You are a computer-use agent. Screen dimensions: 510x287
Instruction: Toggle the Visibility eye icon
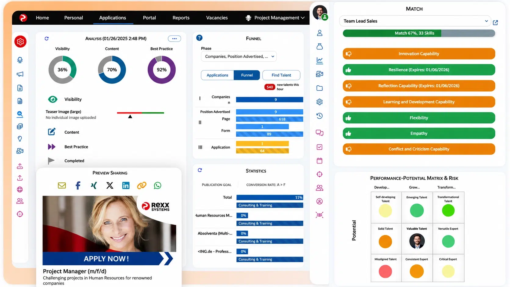(53, 99)
